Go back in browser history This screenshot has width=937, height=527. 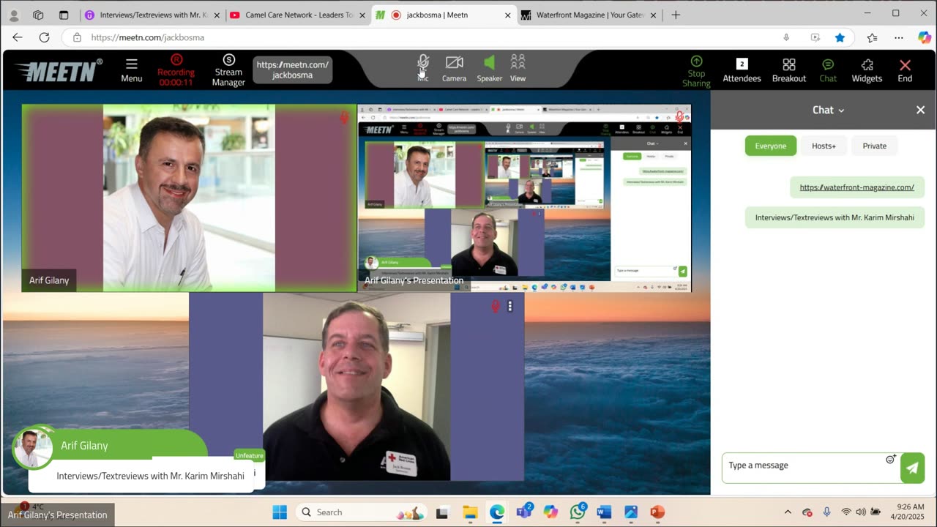tap(18, 37)
